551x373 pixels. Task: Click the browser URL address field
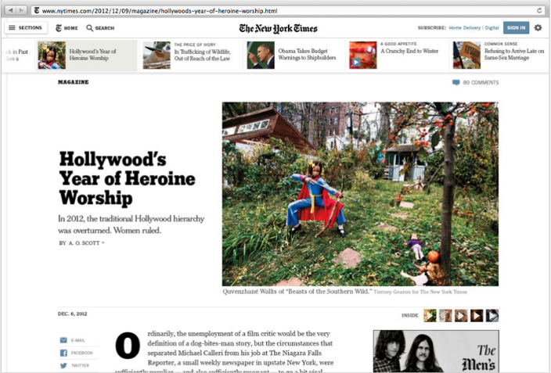286,10
